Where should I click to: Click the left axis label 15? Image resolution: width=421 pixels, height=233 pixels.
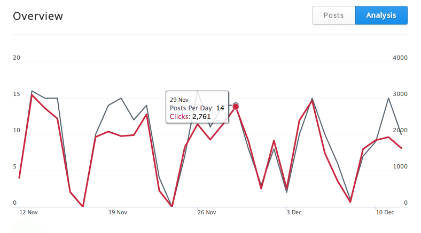pyautogui.click(x=17, y=94)
